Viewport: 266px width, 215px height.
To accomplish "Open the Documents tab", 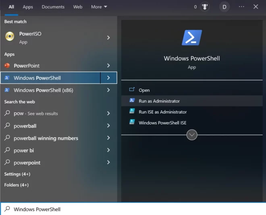I will [53, 7].
